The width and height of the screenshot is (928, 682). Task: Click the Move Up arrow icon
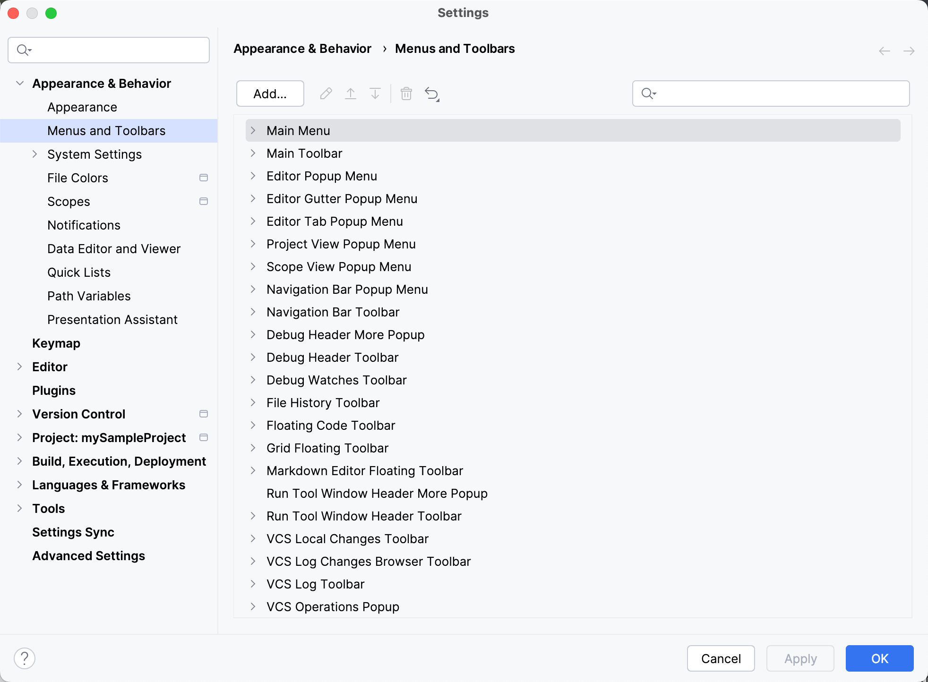tap(351, 94)
